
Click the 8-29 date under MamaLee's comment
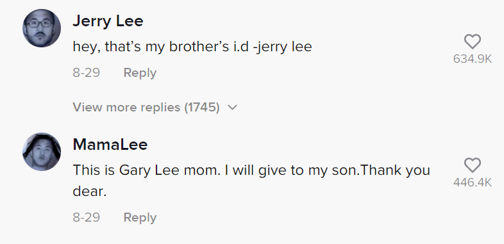[86, 217]
